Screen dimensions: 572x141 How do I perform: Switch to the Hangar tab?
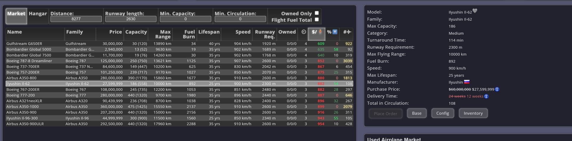click(38, 16)
